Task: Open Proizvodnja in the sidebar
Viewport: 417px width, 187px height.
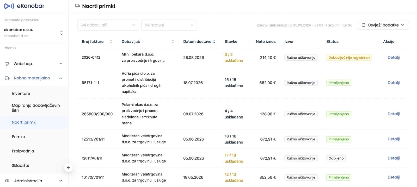Action: (23, 151)
